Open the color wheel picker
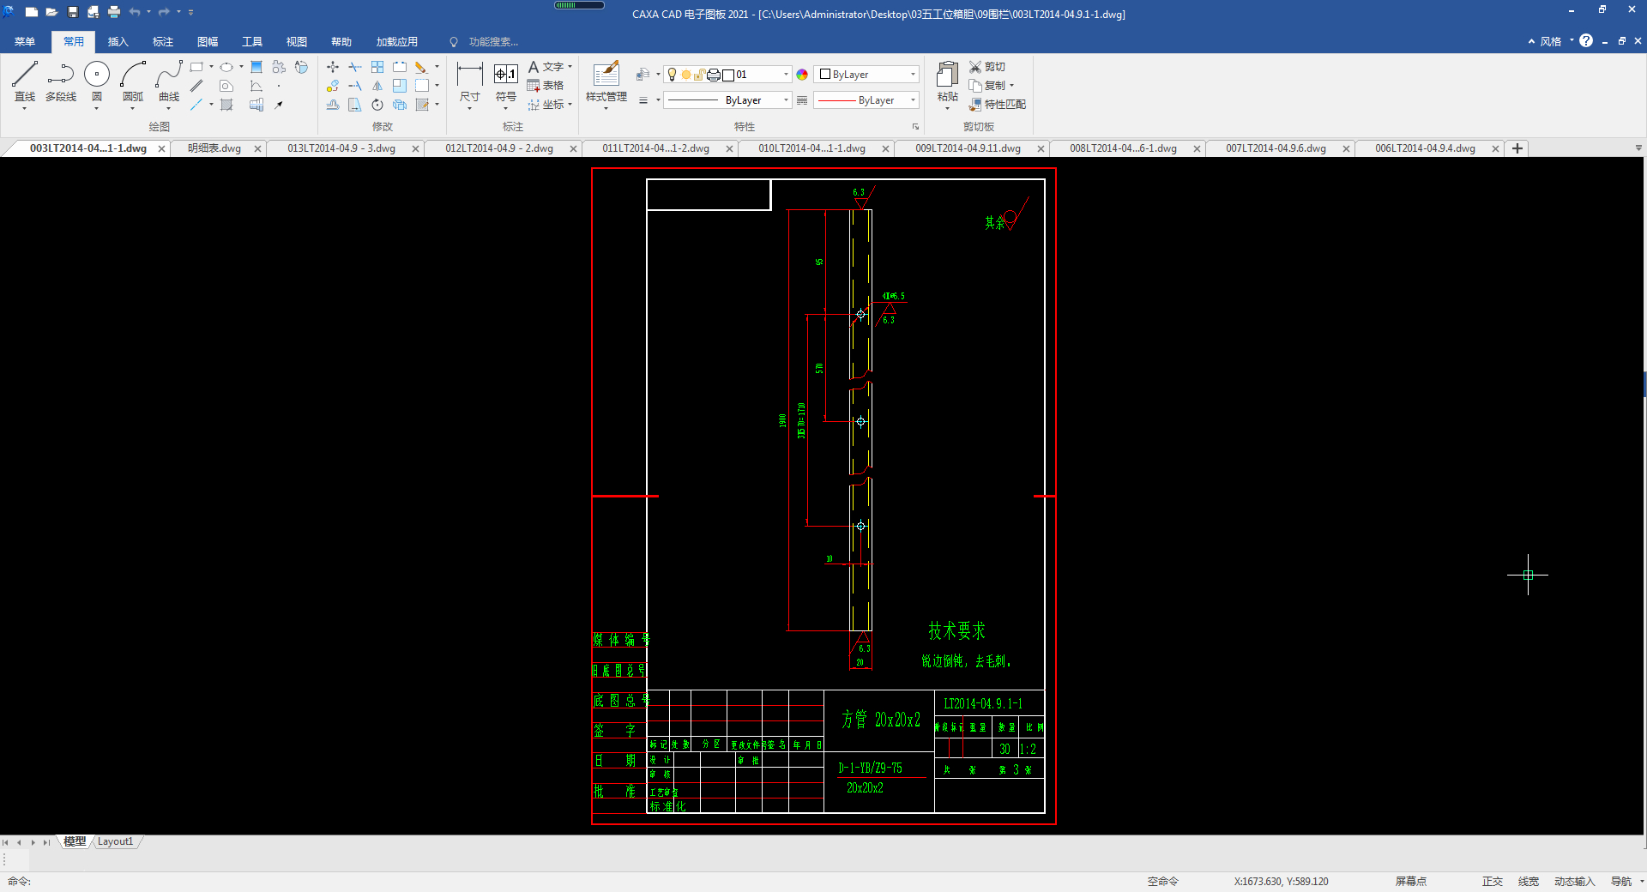Screen dimensions: 1647x892 click(802, 75)
